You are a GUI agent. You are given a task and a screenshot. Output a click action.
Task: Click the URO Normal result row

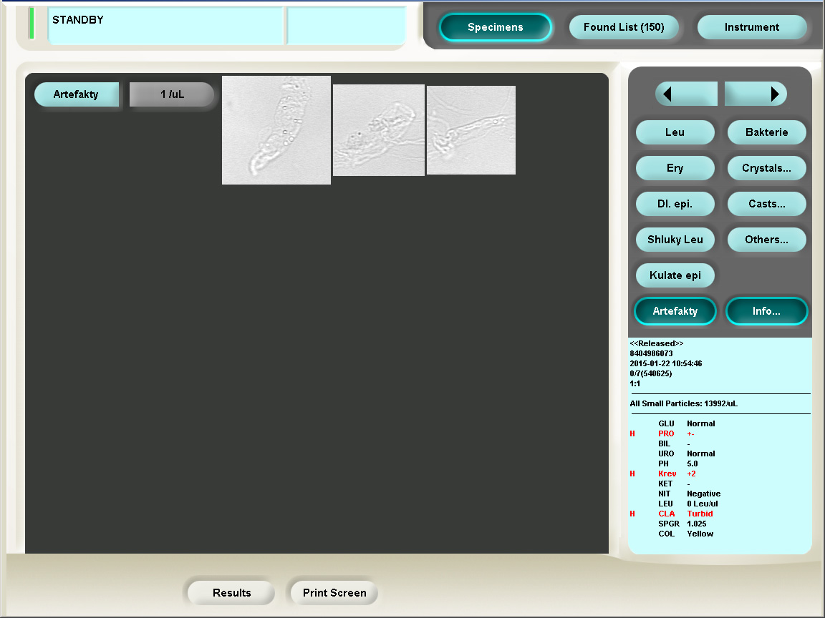[687, 454]
